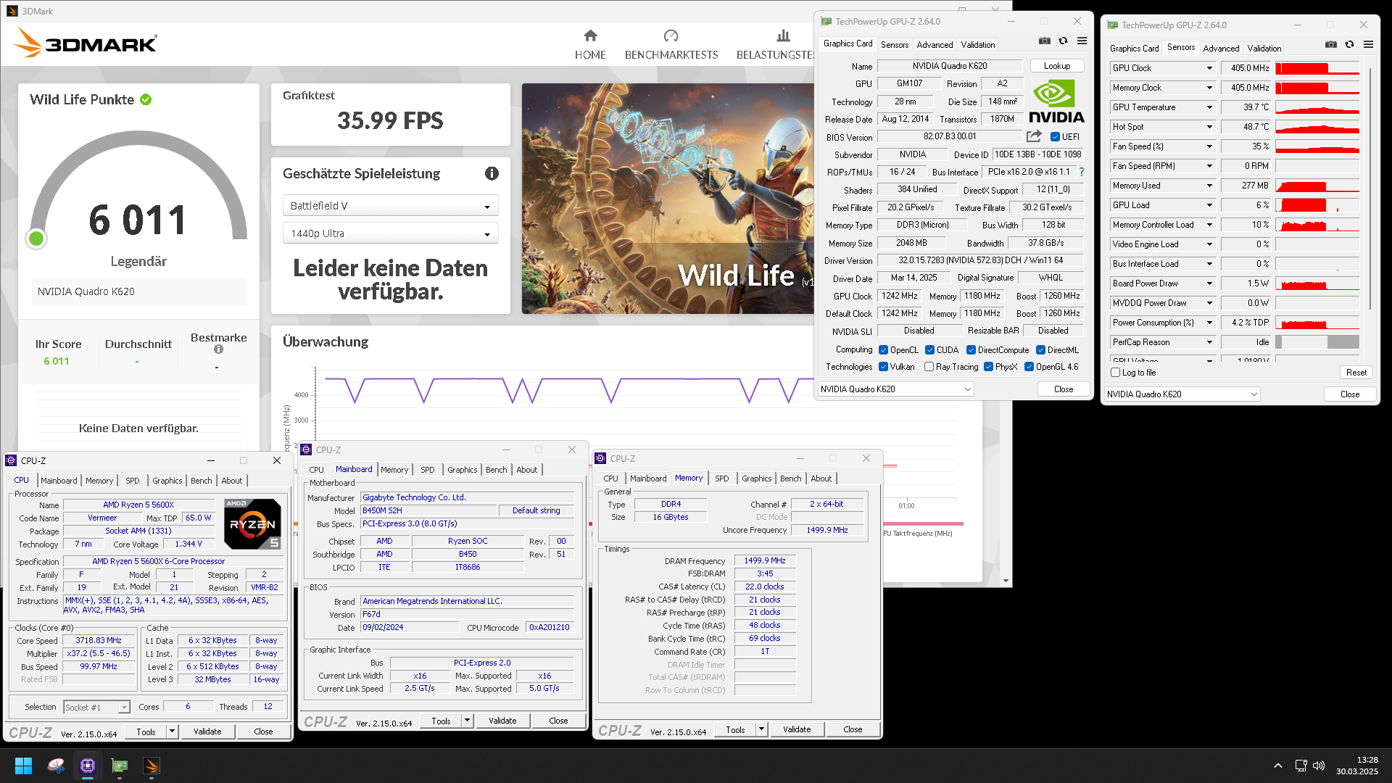Enable Log to file checkbox
The width and height of the screenshot is (1392, 783).
coord(1116,373)
